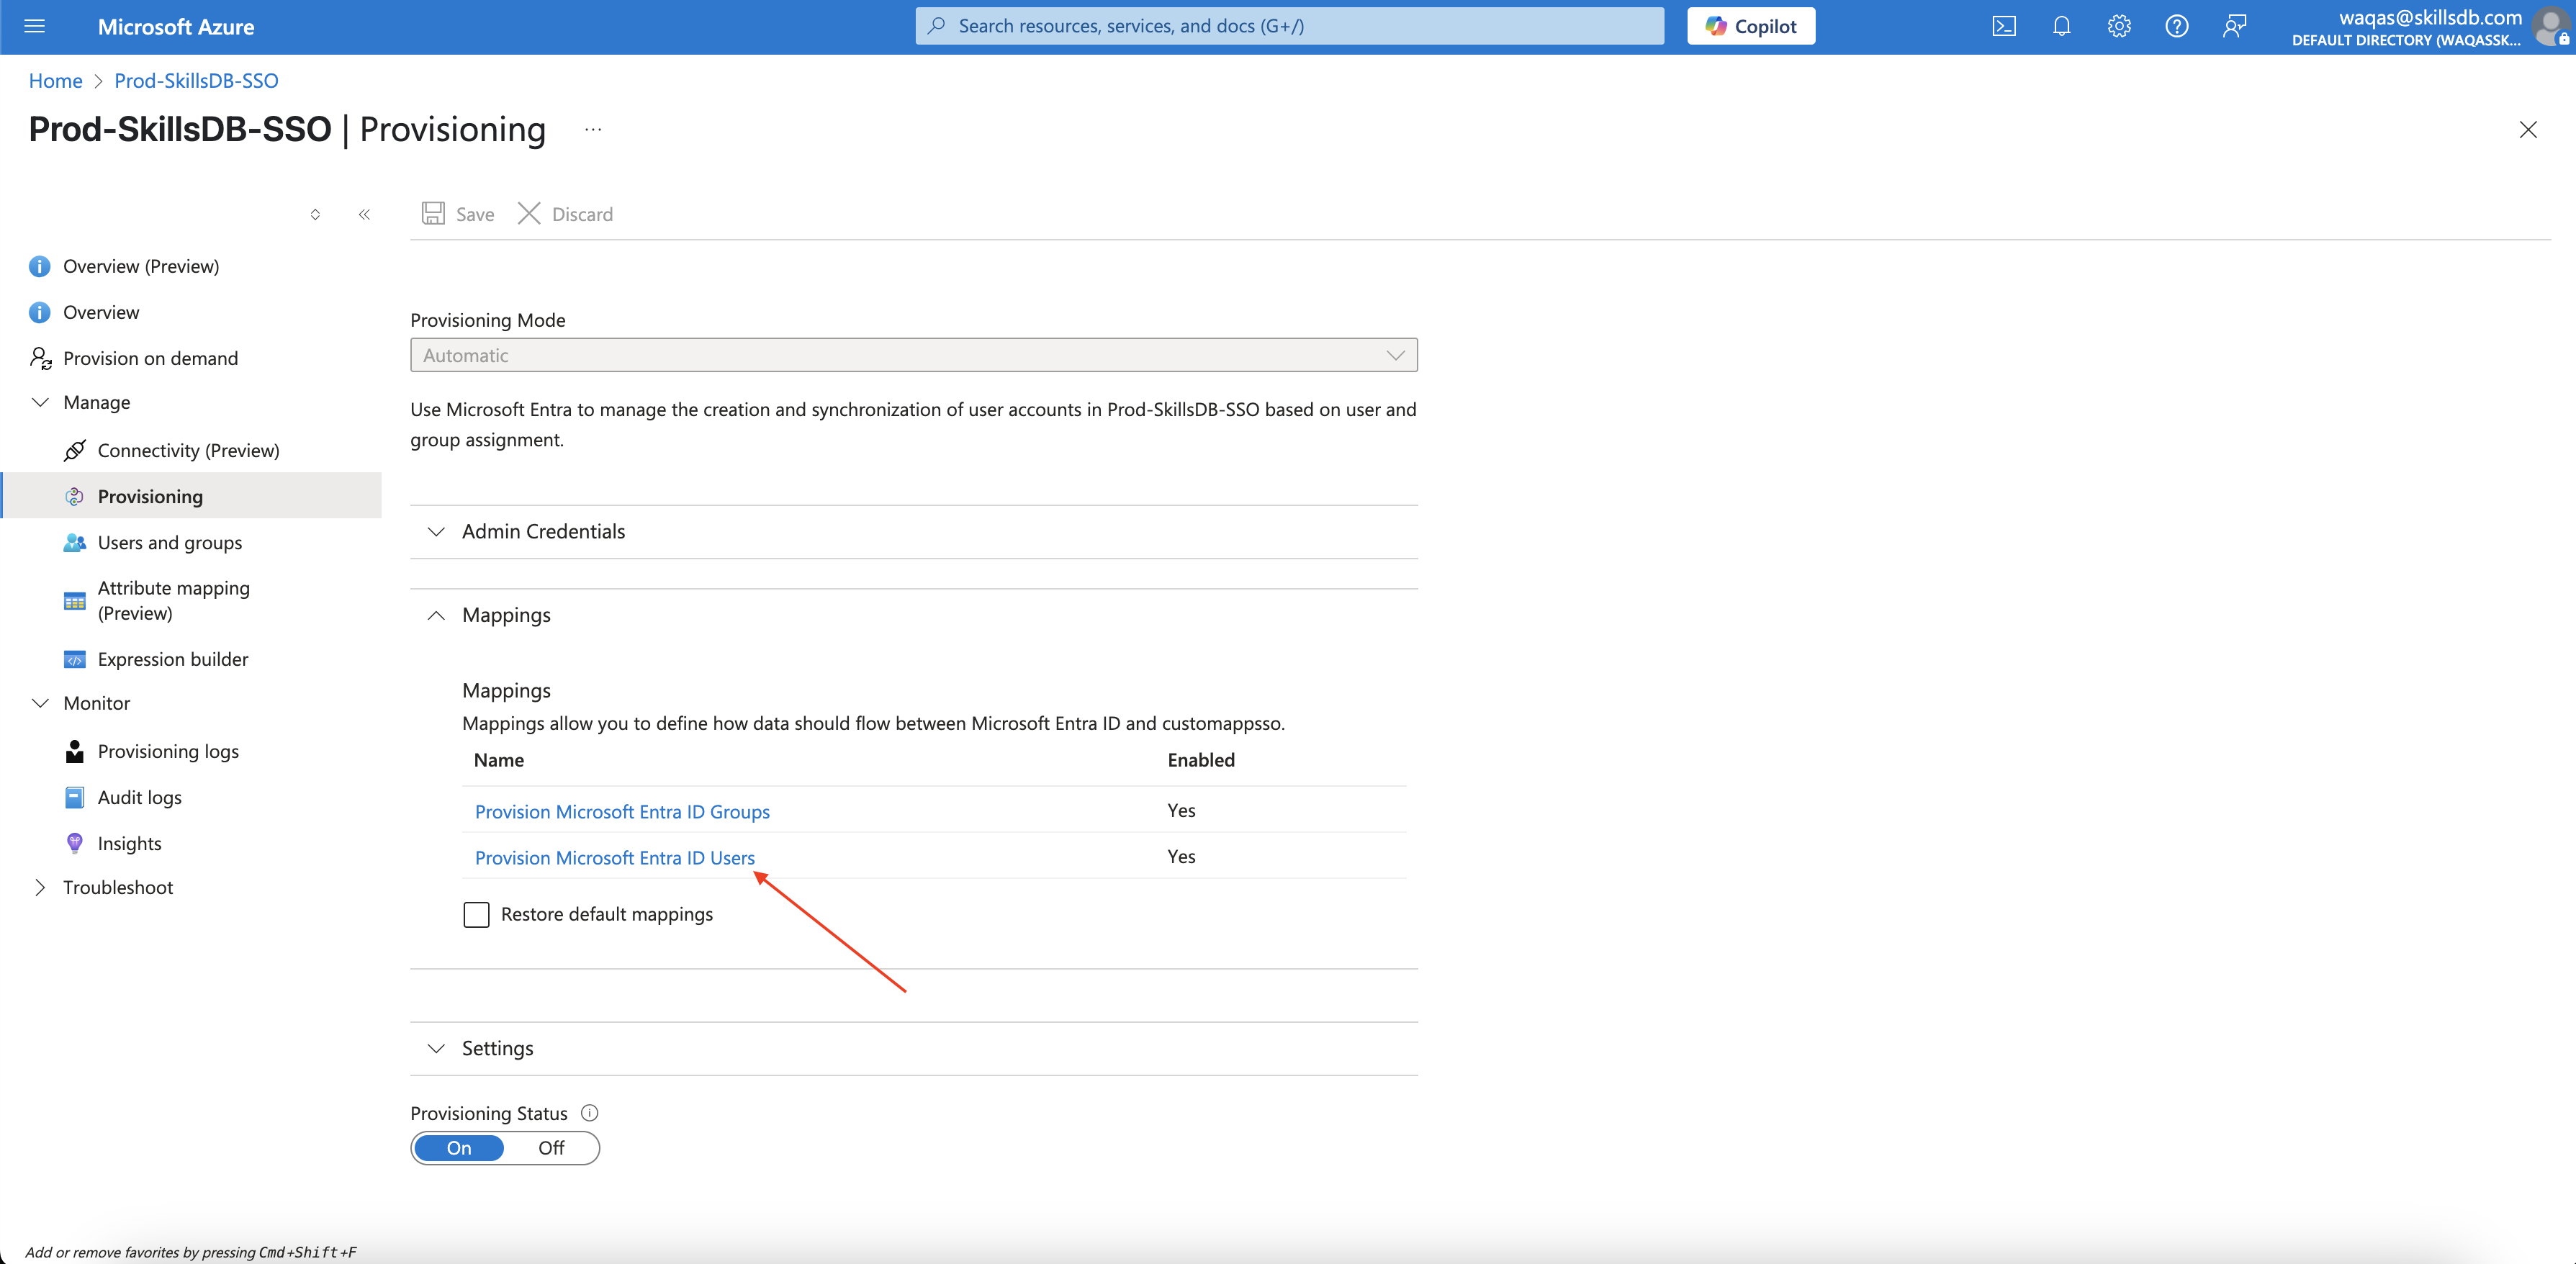Click the Save toolbar button

click(458, 214)
